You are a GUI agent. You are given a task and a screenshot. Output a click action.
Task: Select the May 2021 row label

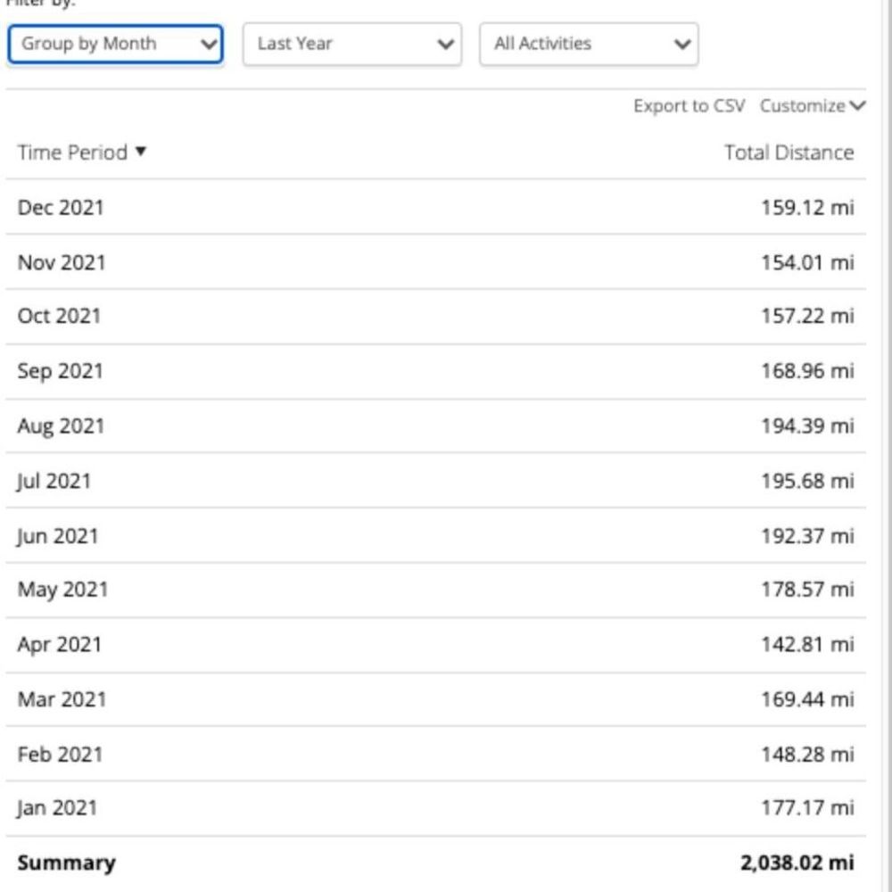62,590
